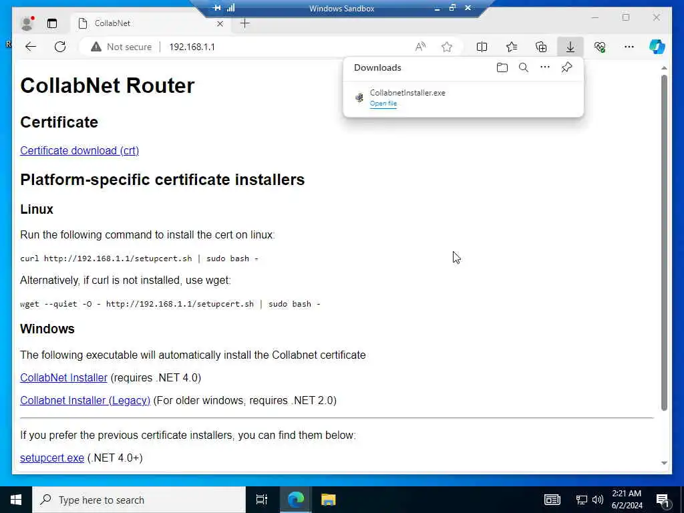This screenshot has width=684, height=513.
Task: Click the page vertical scrollbar thumb
Action: (x=664, y=242)
